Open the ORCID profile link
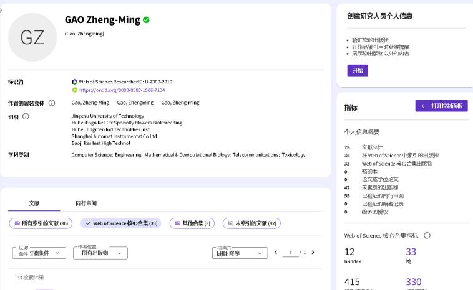The width and height of the screenshot is (473, 290). pyautogui.click(x=122, y=90)
